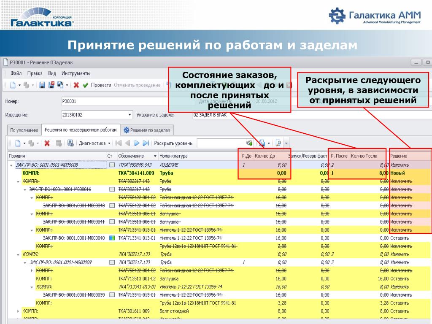Click the Раскрыть уровень button
This screenshot has width=432, height=324.
coord(173,143)
